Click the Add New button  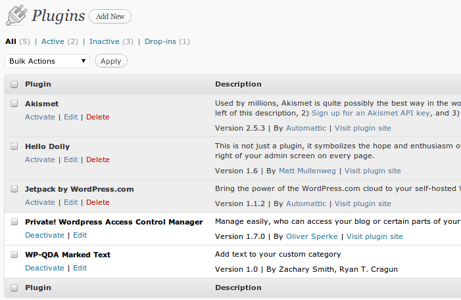pos(110,16)
